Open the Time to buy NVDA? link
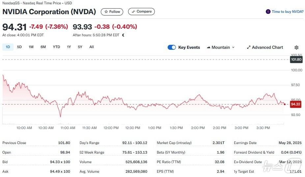305x177 pixels. [x=287, y=12]
